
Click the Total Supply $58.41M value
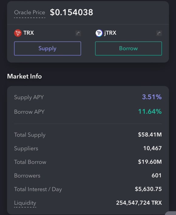[x=150, y=135]
